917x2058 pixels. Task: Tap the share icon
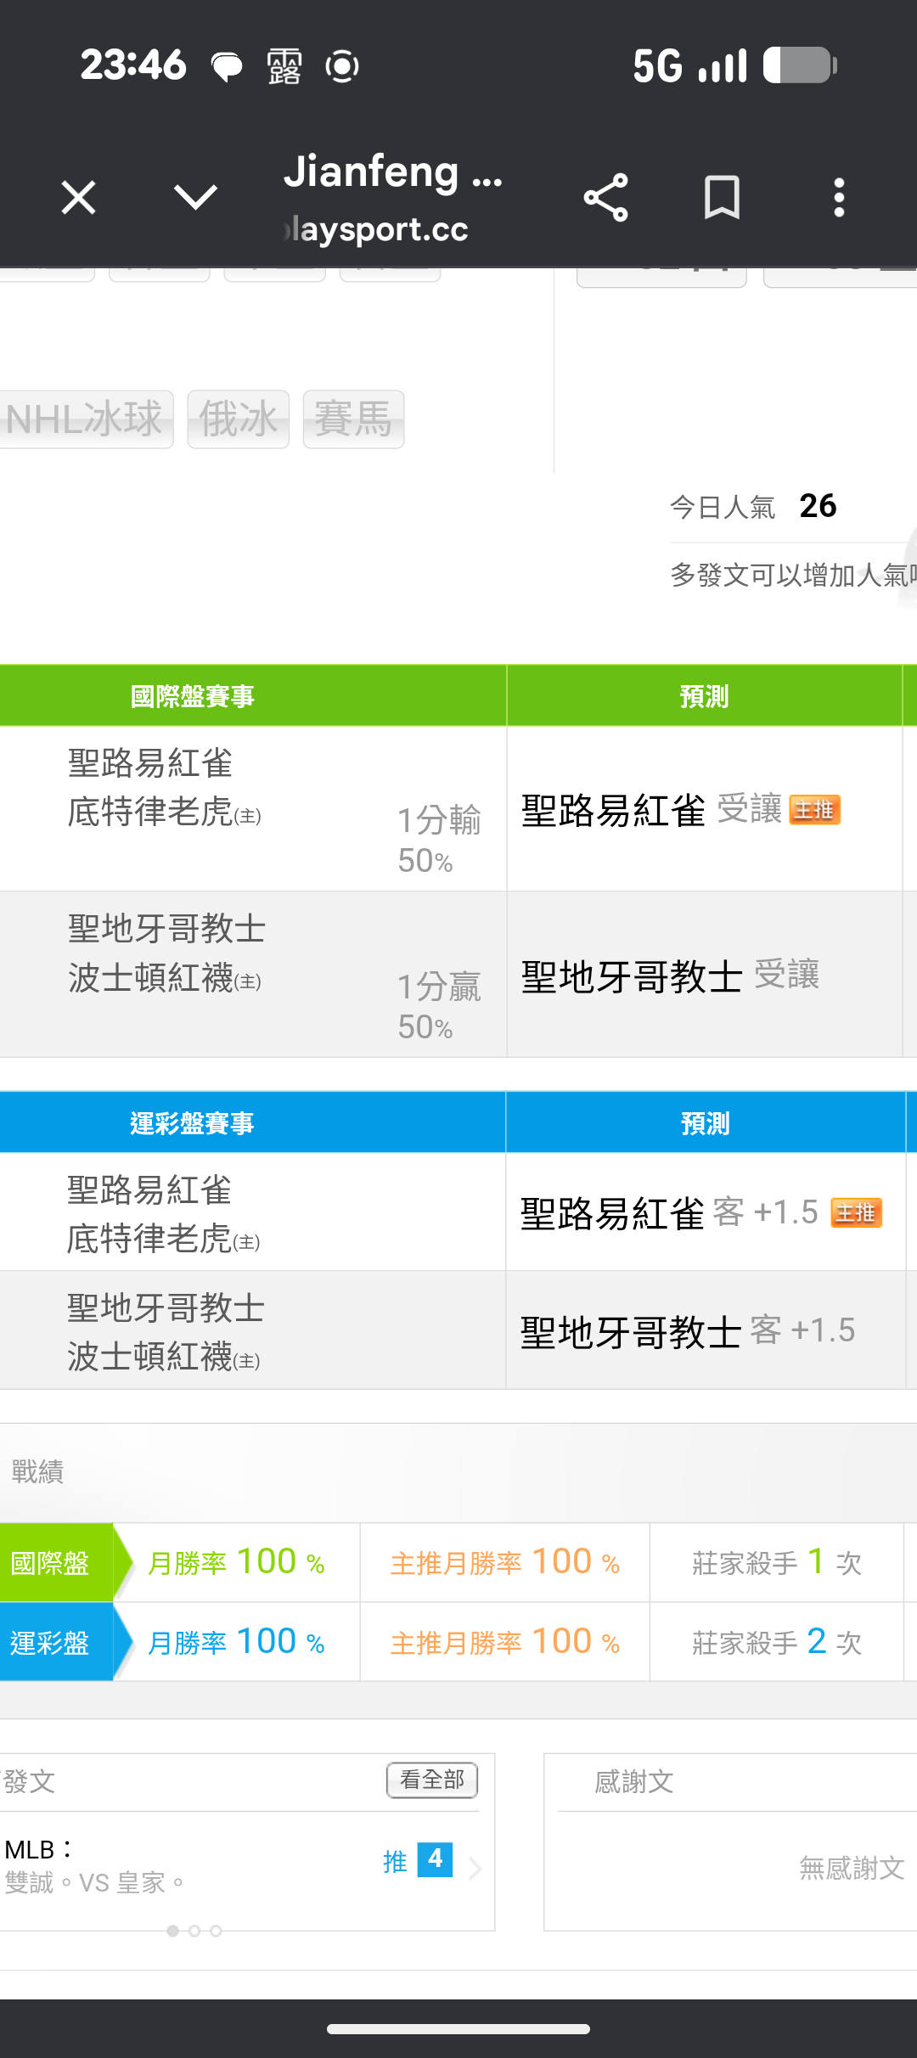pyautogui.click(x=606, y=199)
